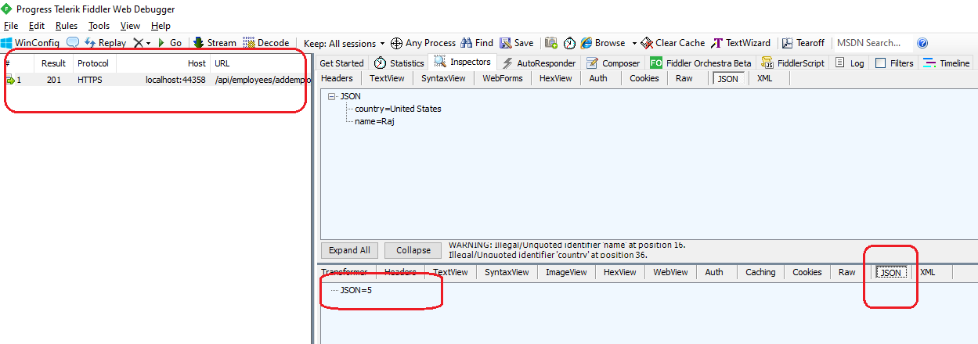
Task: Click the MSDN Search field
Action: (874, 43)
